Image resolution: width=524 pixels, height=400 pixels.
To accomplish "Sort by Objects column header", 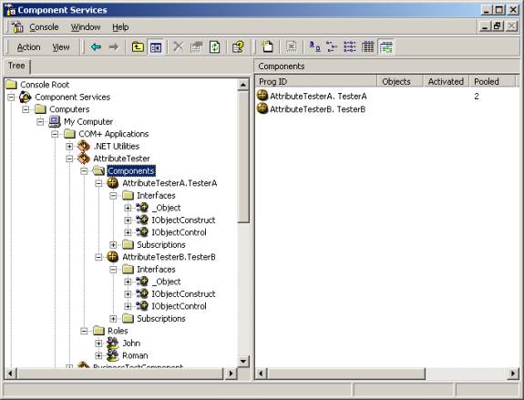I will click(x=400, y=81).
